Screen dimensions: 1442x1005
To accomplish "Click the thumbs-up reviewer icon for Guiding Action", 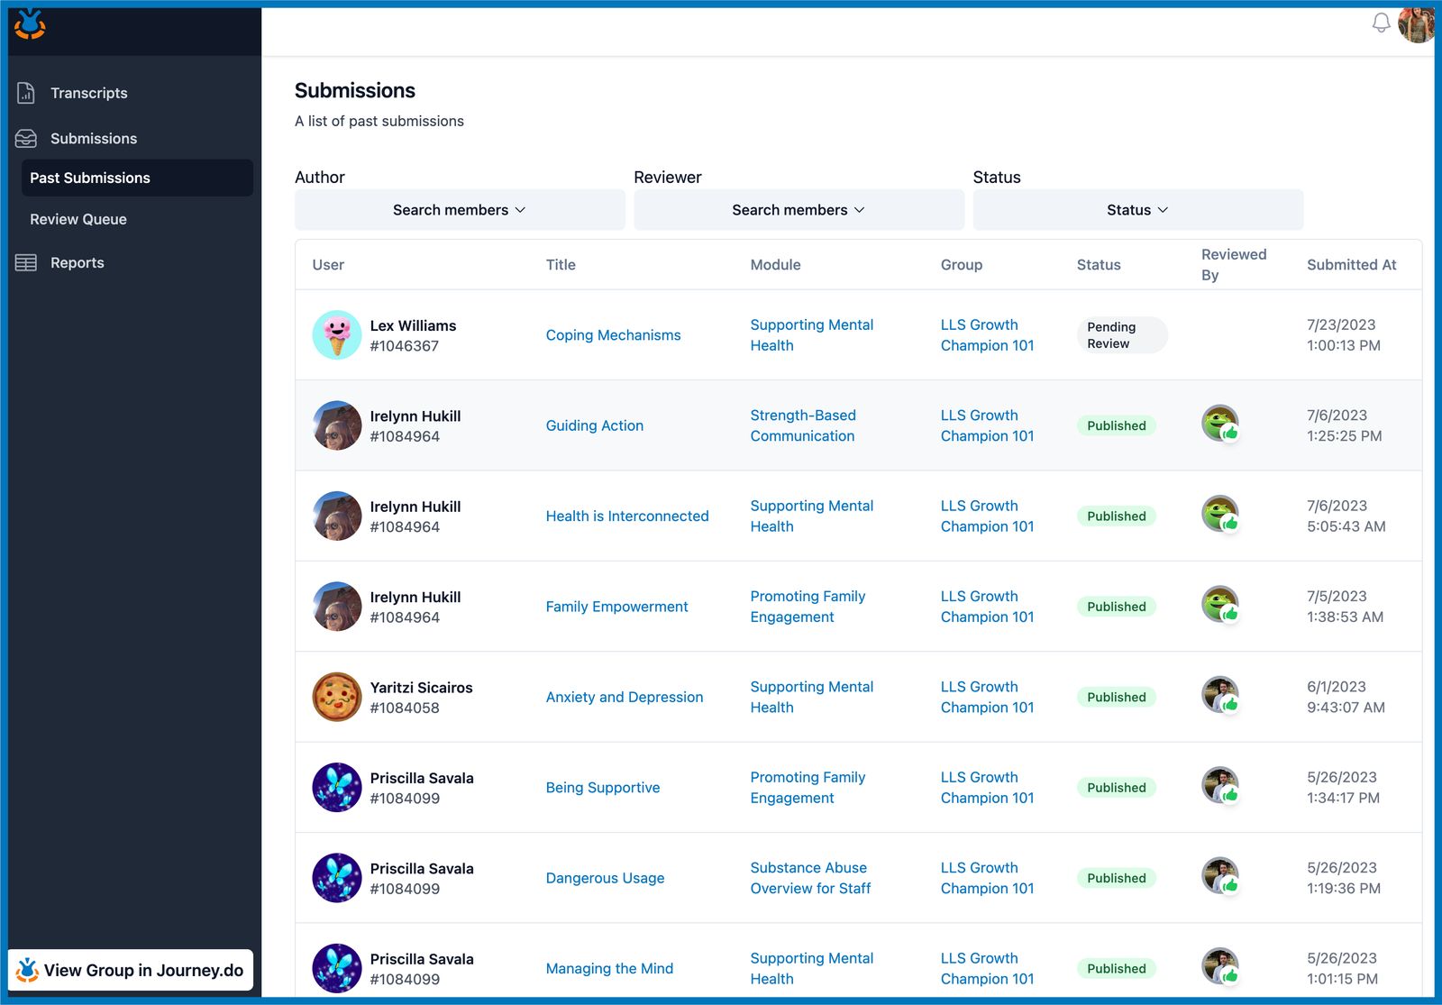I will (1220, 424).
